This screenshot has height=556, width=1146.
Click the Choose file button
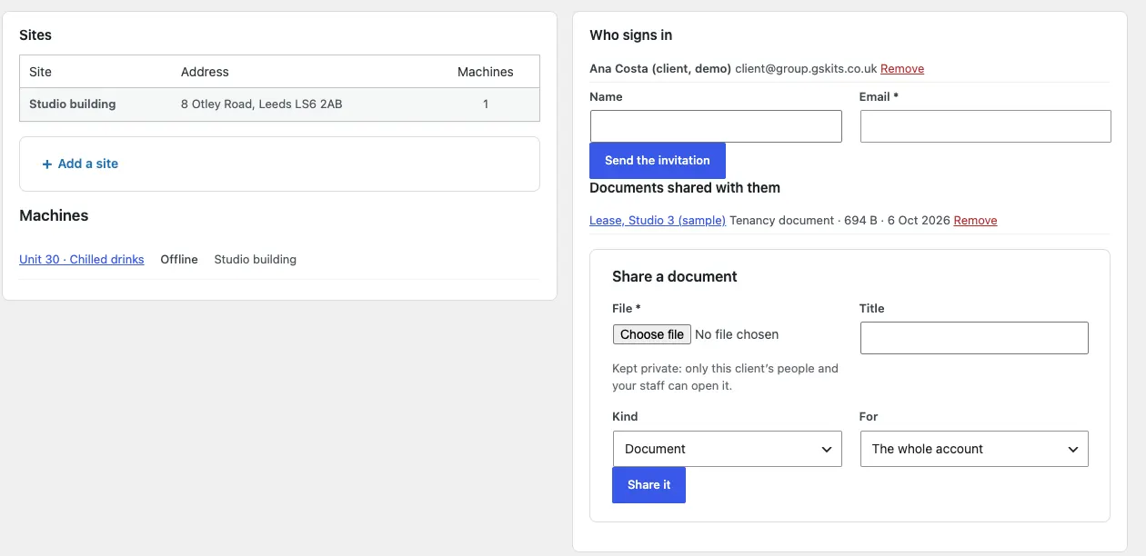(652, 334)
